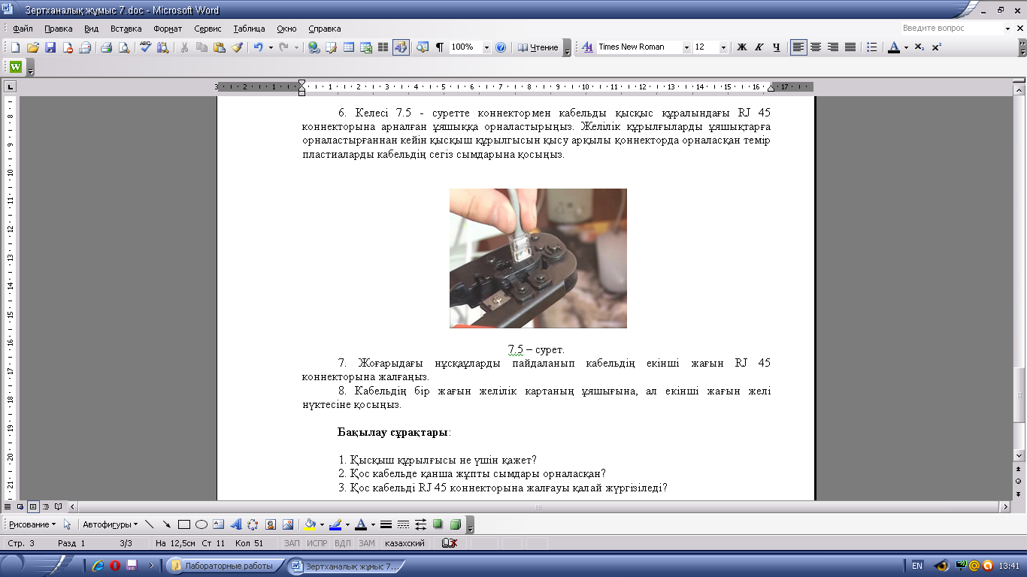This screenshot has width=1027, height=577.
Task: Run the ABC spelling check
Action: (x=146, y=47)
